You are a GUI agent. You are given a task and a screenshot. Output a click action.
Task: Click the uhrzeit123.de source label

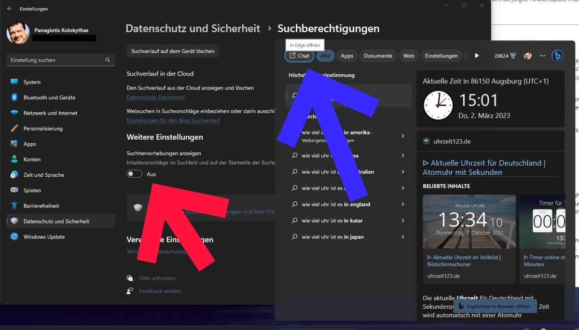pyautogui.click(x=452, y=141)
